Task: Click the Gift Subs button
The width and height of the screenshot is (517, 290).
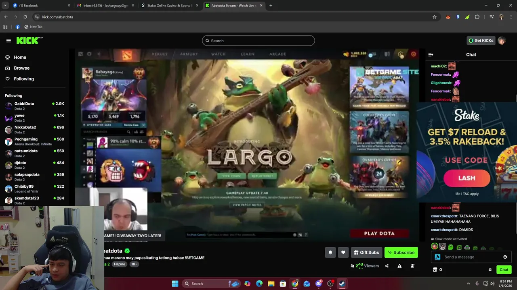Action: pyautogui.click(x=366, y=253)
